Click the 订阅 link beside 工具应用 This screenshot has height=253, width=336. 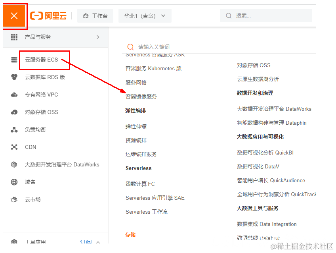(86, 242)
